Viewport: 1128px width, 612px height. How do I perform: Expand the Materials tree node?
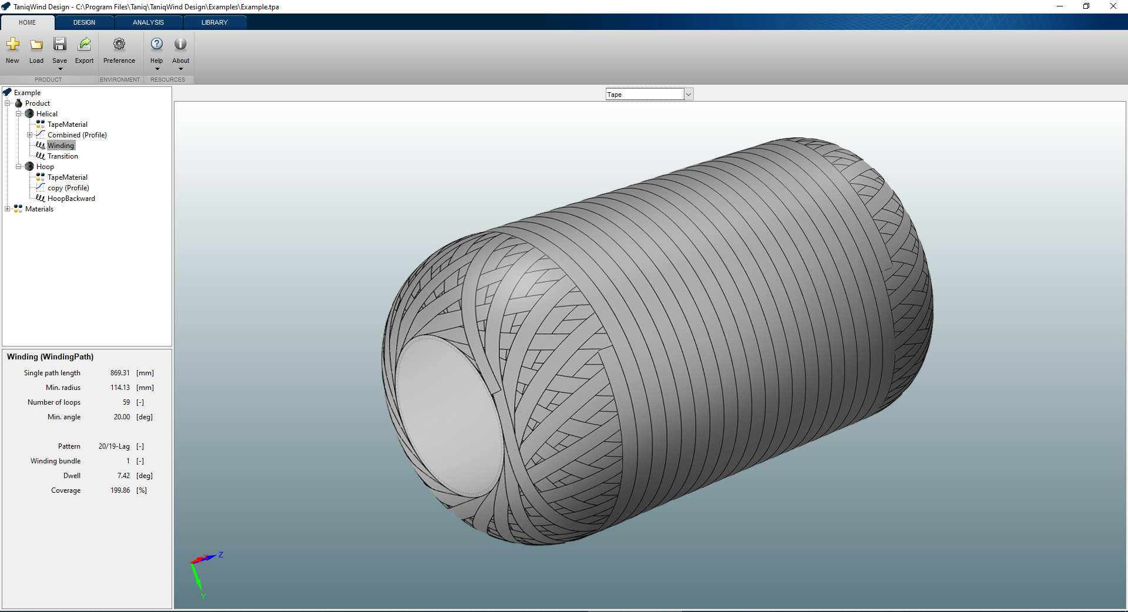8,209
